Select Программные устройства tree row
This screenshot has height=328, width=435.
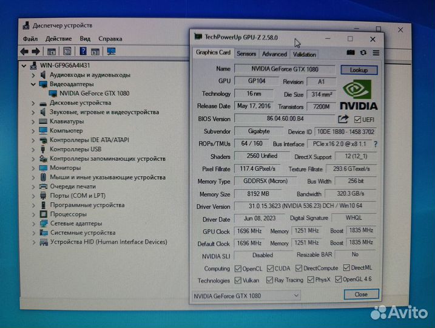pyautogui.click(x=87, y=205)
